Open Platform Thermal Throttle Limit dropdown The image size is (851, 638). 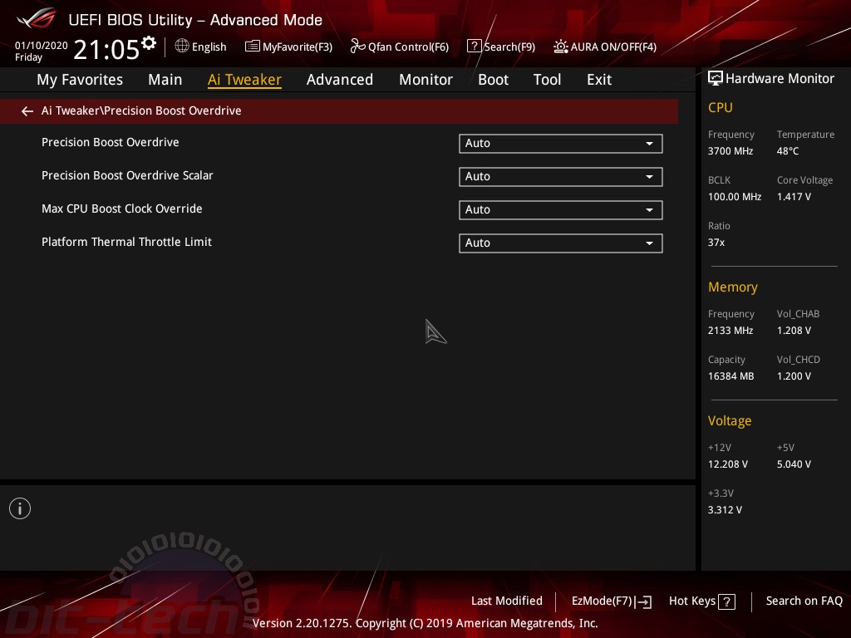tap(561, 243)
